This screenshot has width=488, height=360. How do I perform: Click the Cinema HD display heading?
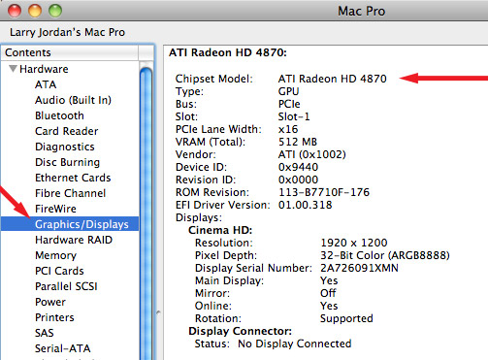(220, 230)
